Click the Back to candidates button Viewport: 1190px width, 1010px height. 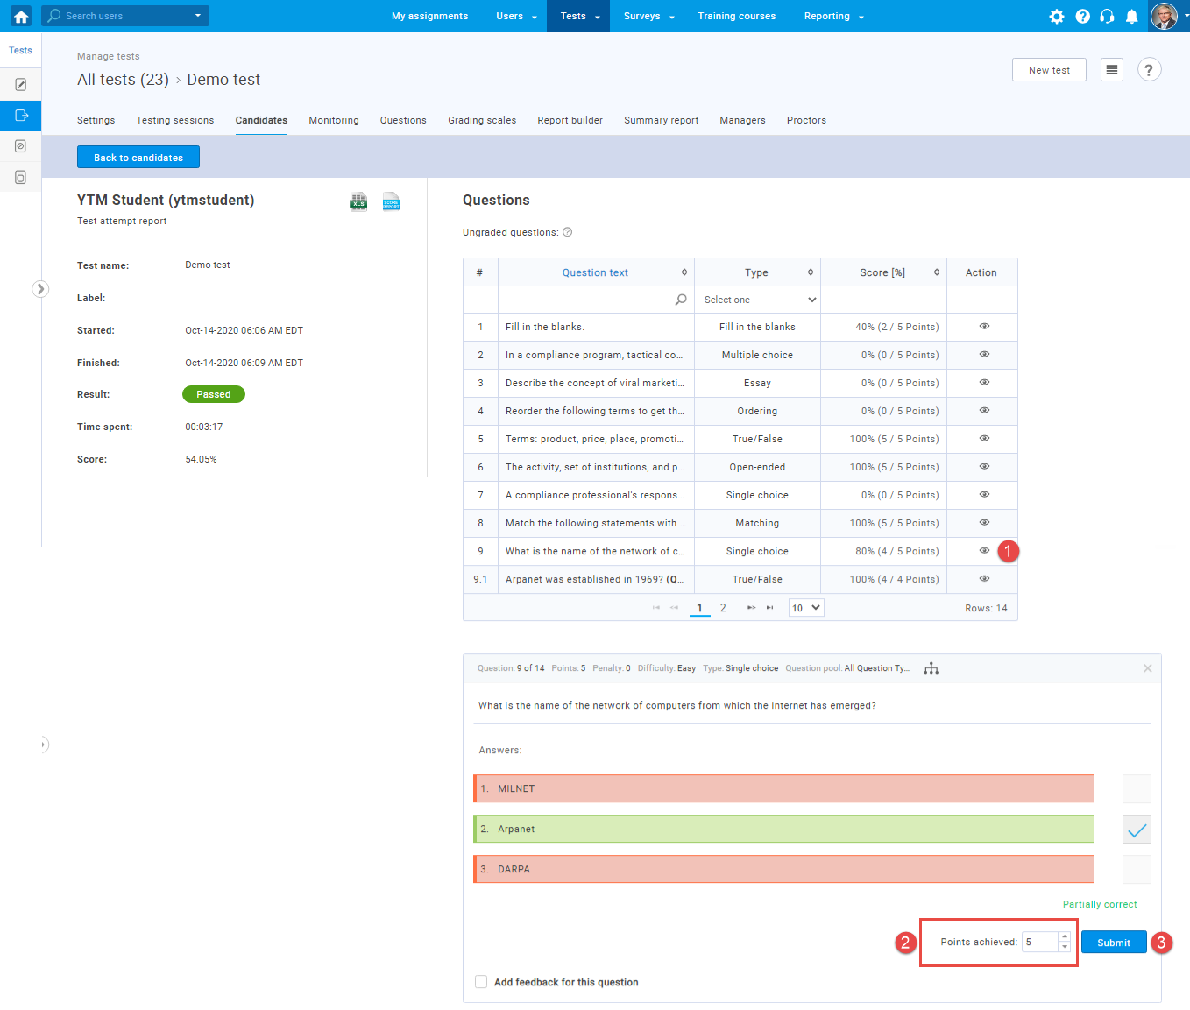tap(138, 158)
